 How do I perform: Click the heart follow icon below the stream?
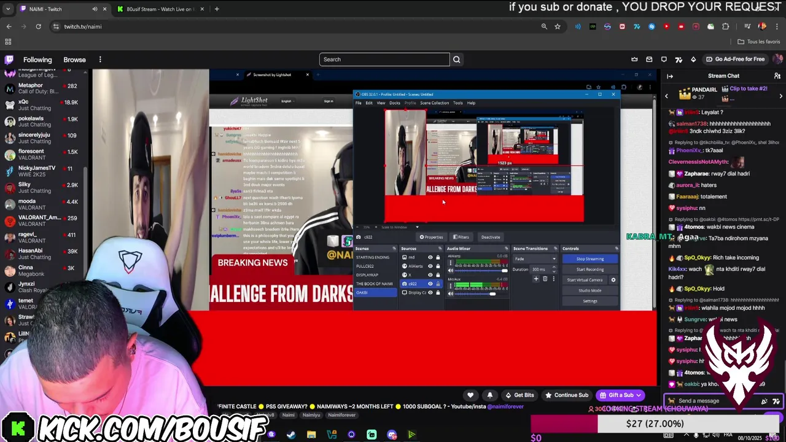coord(470,395)
